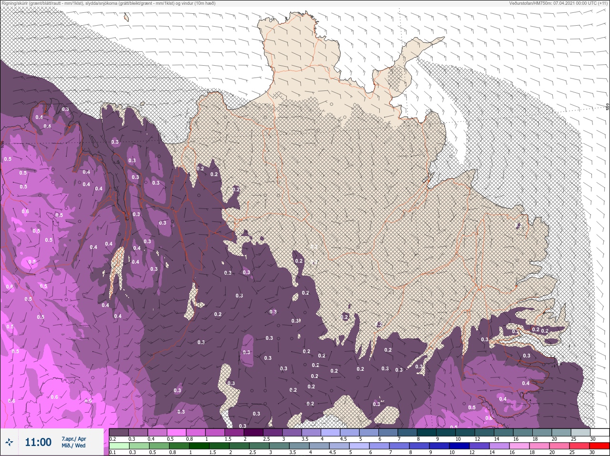The height and width of the screenshot is (456, 610).
Task: Pick upper legend swatch starting at 18
Action: tap(542, 432)
